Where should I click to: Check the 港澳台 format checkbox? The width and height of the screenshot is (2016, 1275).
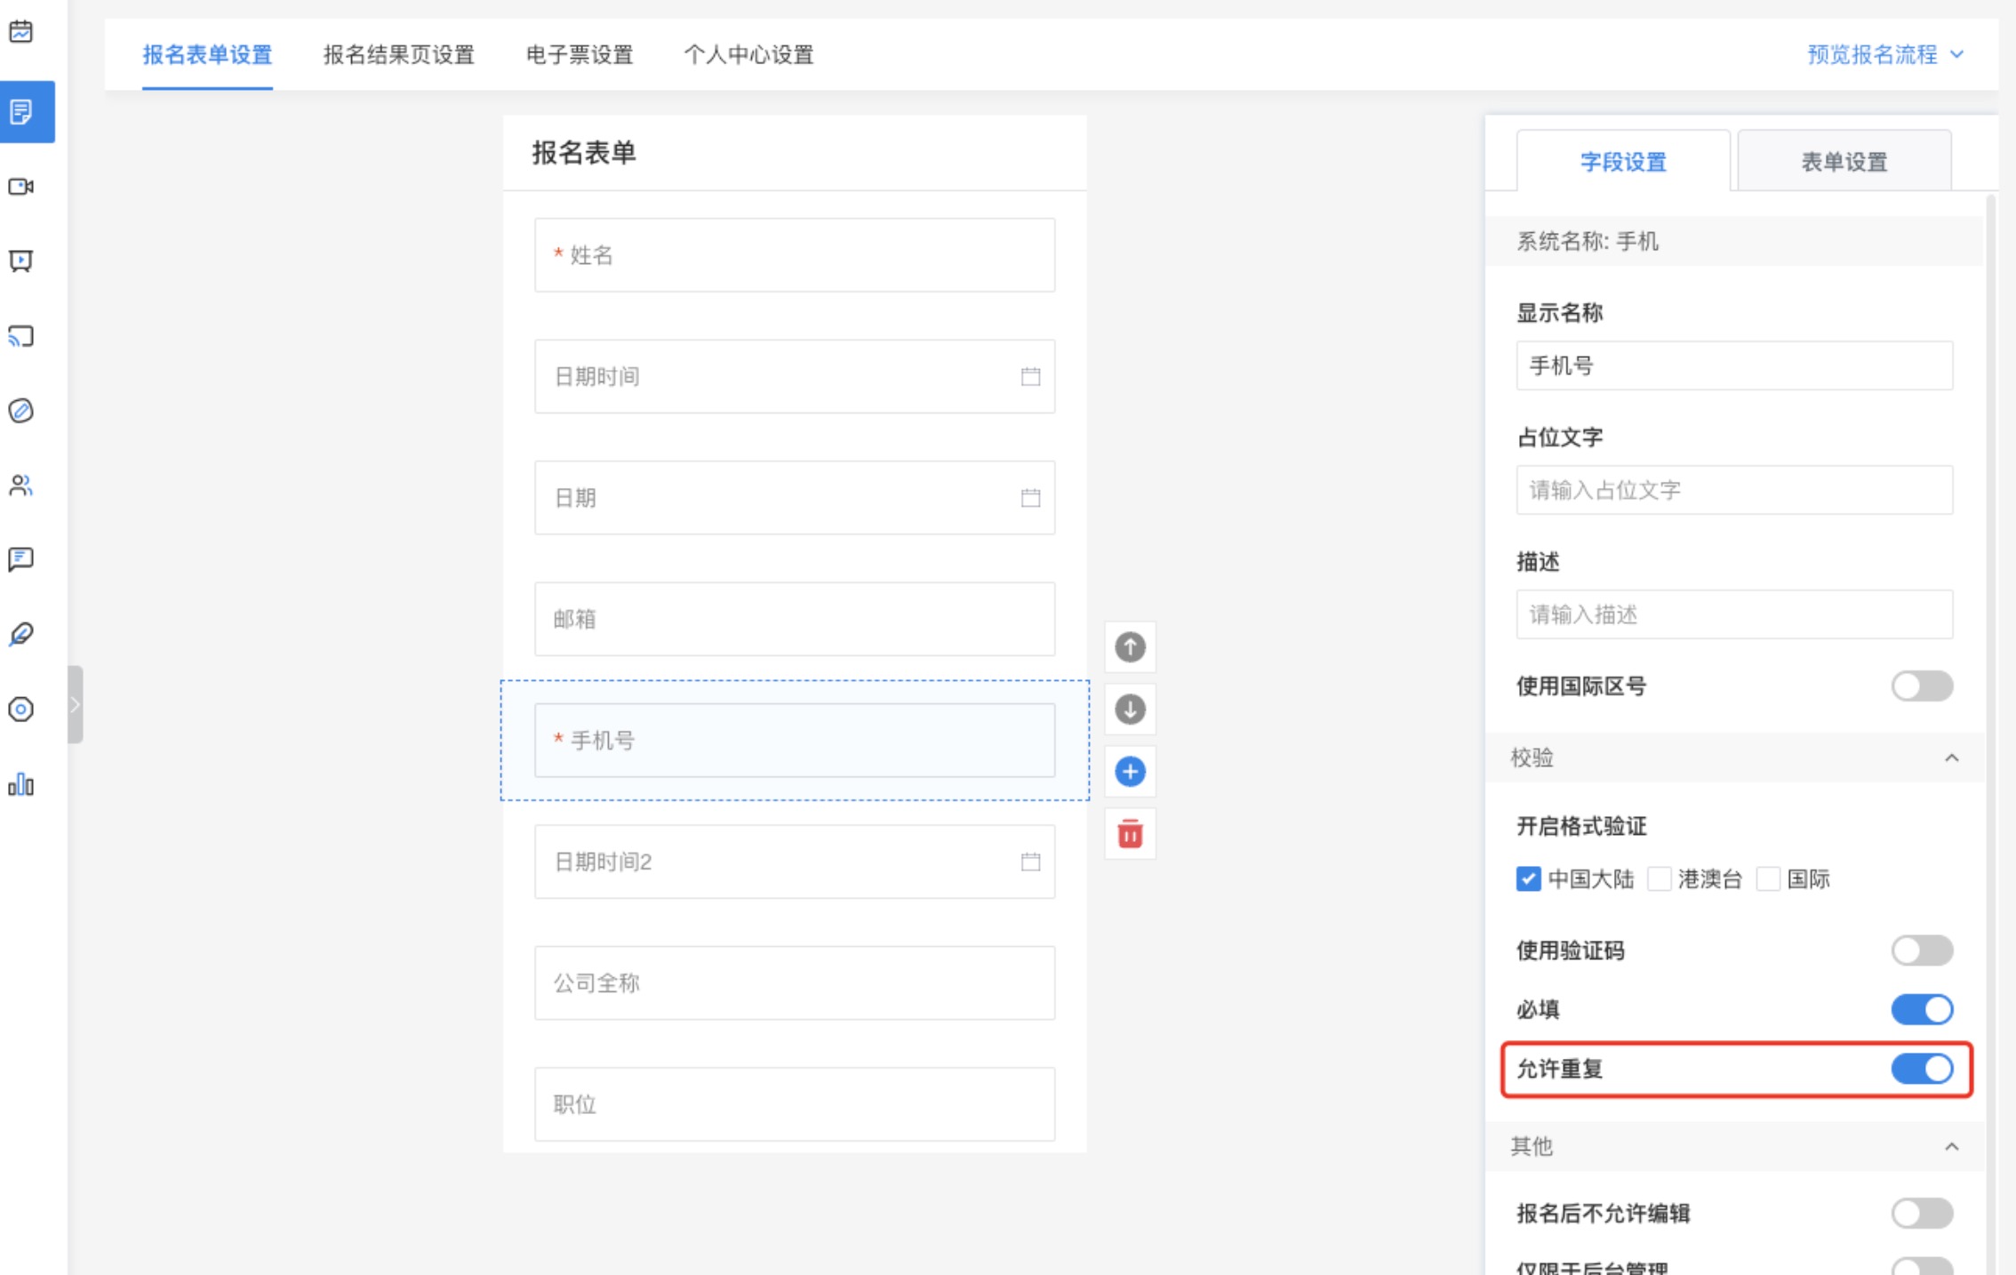(1659, 879)
